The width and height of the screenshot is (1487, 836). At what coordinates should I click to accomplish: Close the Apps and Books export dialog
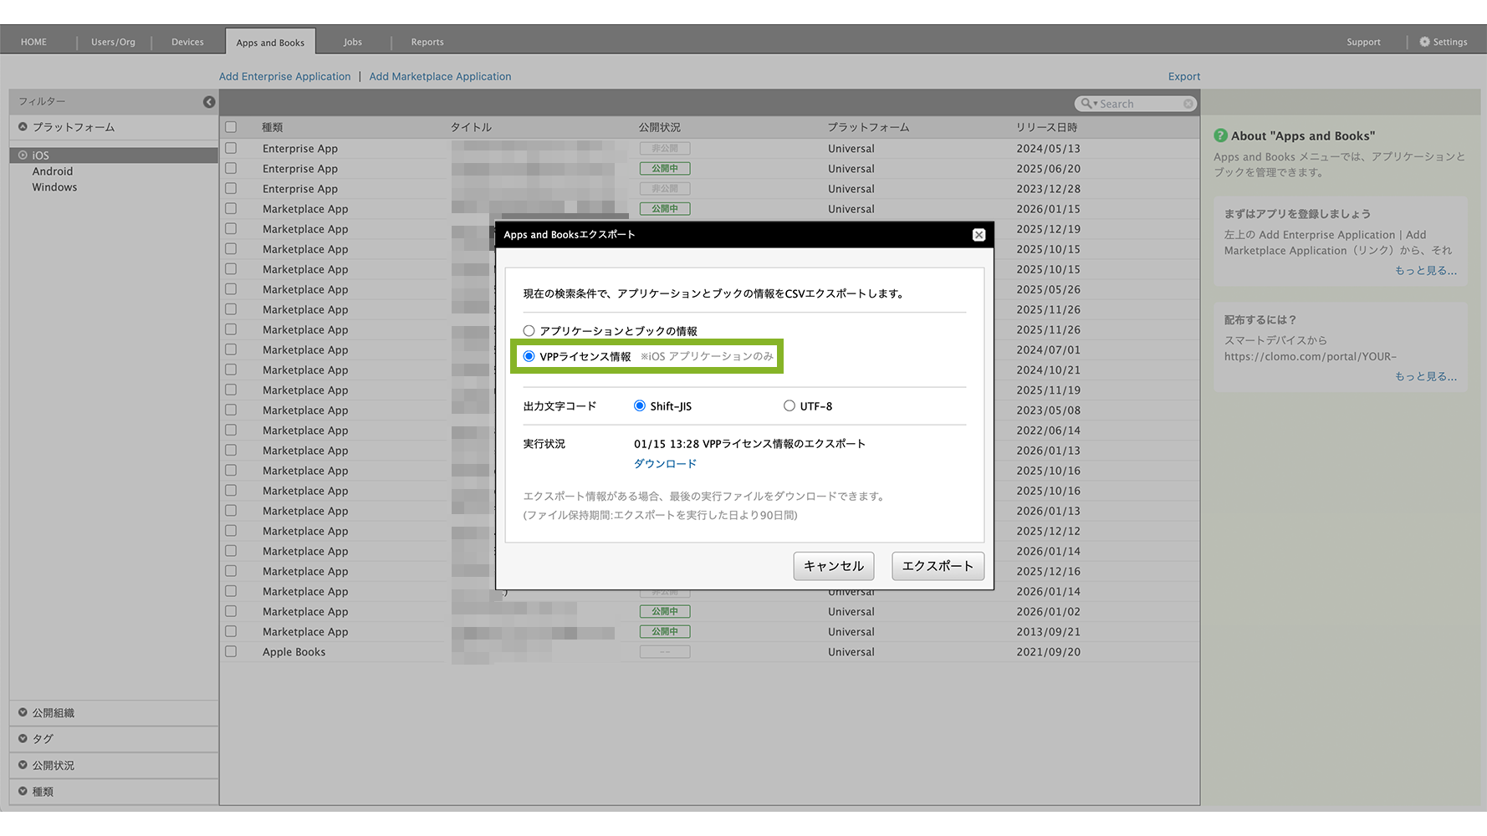[x=979, y=235]
